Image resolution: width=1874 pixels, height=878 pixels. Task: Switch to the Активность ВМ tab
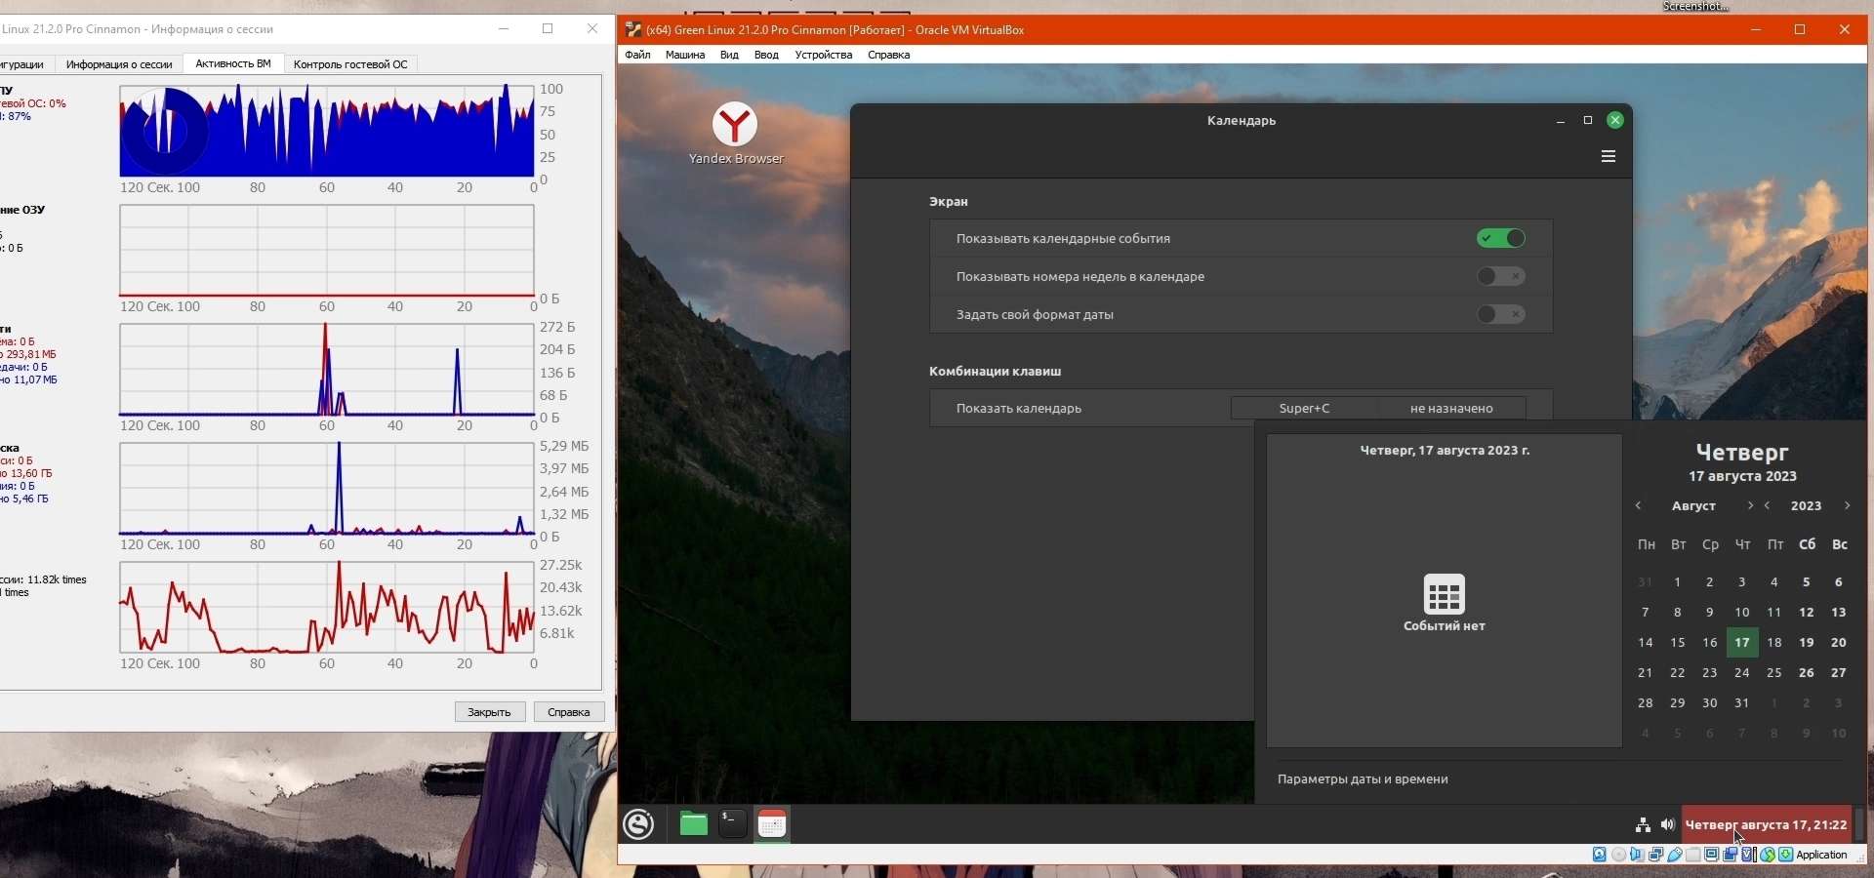(233, 63)
